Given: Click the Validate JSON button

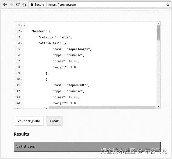Looking at the screenshot, I should tap(29, 121).
